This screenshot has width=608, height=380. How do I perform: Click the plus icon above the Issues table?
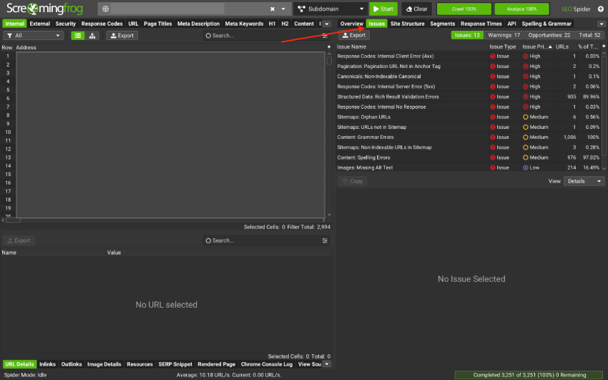tap(329, 47)
